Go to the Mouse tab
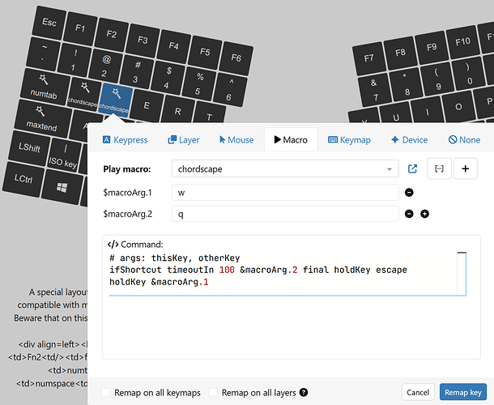This screenshot has height=405, width=494. [x=233, y=139]
